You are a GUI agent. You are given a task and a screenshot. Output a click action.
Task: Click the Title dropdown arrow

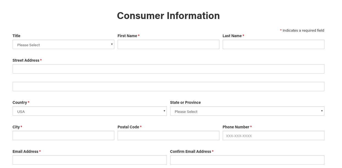click(112, 44)
